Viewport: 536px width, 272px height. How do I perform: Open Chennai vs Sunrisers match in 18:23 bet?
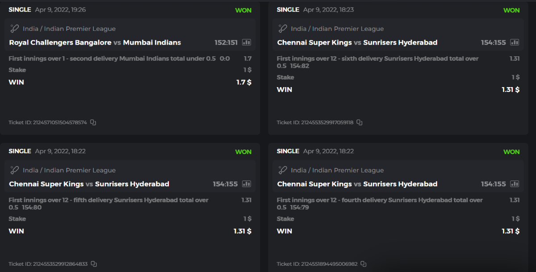(357, 42)
